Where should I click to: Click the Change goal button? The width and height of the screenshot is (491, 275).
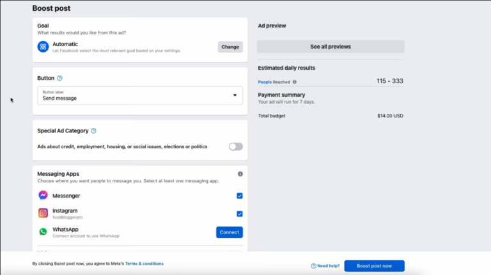point(230,47)
